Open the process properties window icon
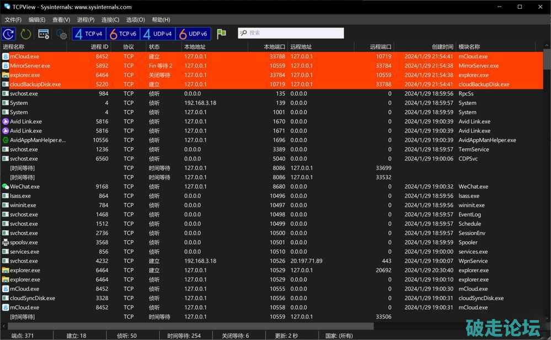 [x=44, y=34]
